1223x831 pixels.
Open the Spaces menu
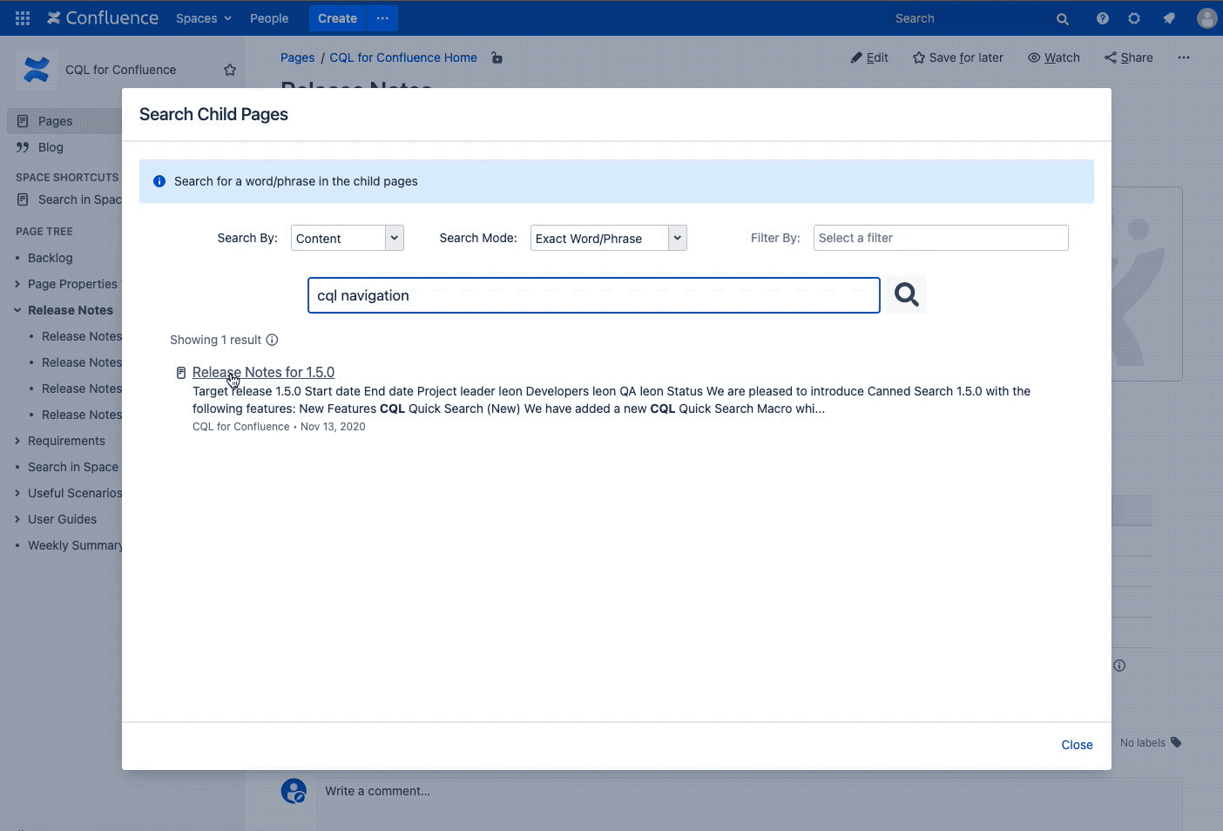[x=202, y=17]
